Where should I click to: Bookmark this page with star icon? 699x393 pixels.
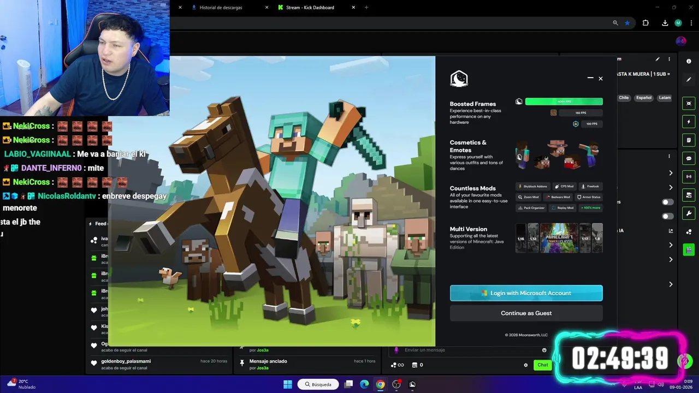[x=627, y=23]
